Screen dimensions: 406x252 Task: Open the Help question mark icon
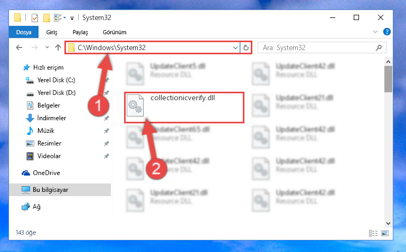[x=387, y=32]
